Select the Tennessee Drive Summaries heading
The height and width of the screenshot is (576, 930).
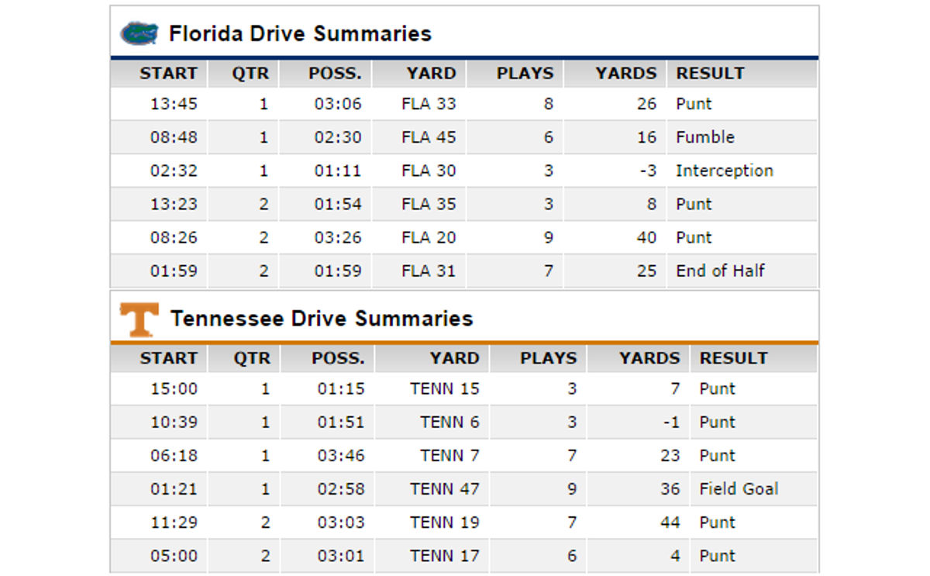[x=322, y=319]
